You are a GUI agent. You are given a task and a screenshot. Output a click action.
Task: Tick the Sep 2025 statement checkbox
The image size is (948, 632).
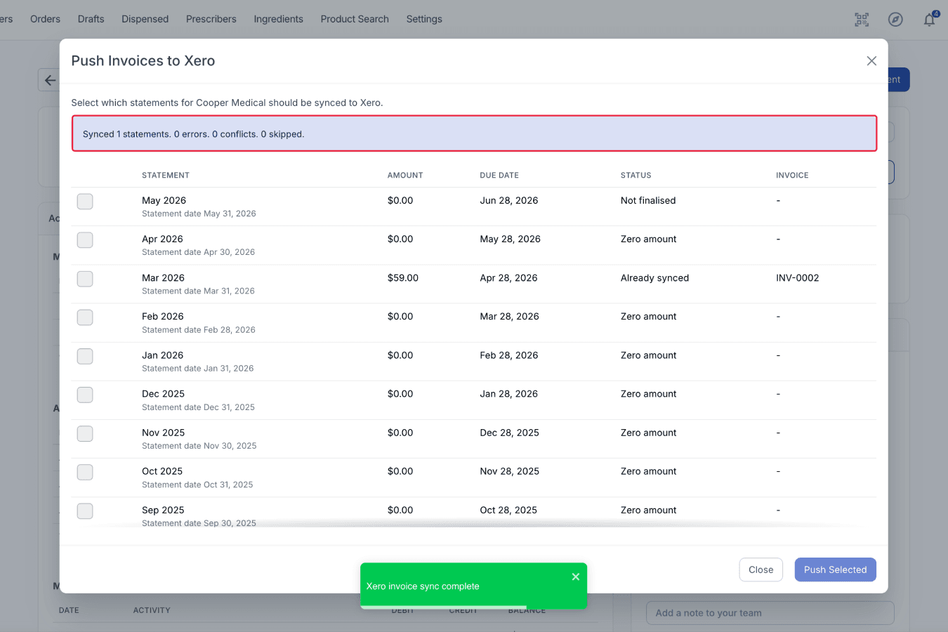(85, 511)
